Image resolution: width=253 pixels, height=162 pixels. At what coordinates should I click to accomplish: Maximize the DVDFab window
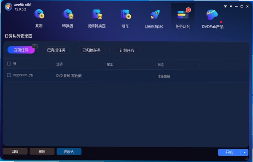click(x=242, y=6)
